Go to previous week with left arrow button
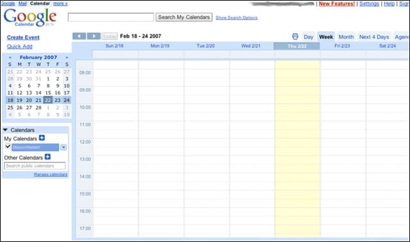410x242 pixels. pos(79,36)
